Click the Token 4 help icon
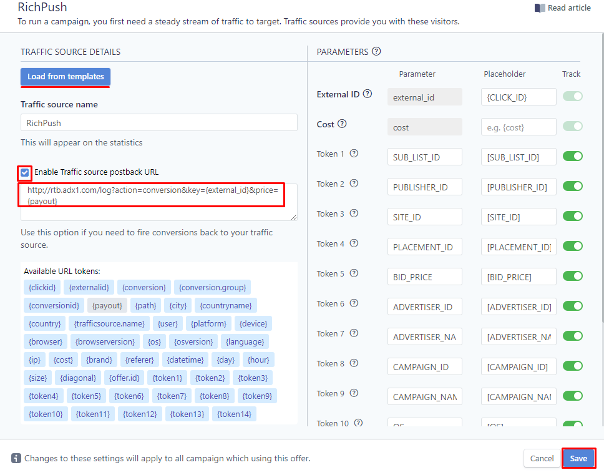 click(x=354, y=243)
